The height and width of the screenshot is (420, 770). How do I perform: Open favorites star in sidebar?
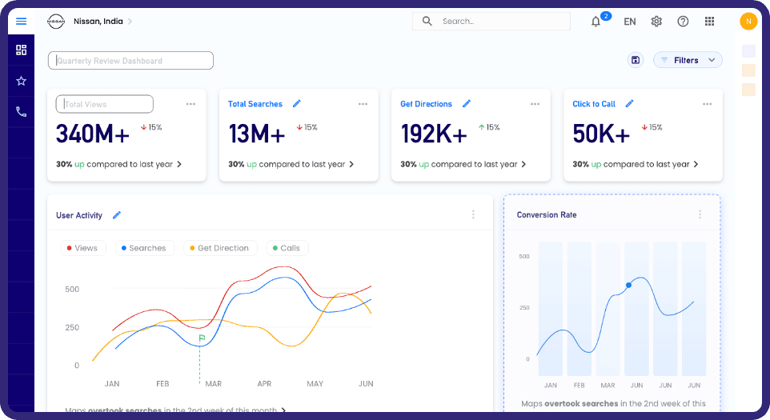[x=21, y=81]
